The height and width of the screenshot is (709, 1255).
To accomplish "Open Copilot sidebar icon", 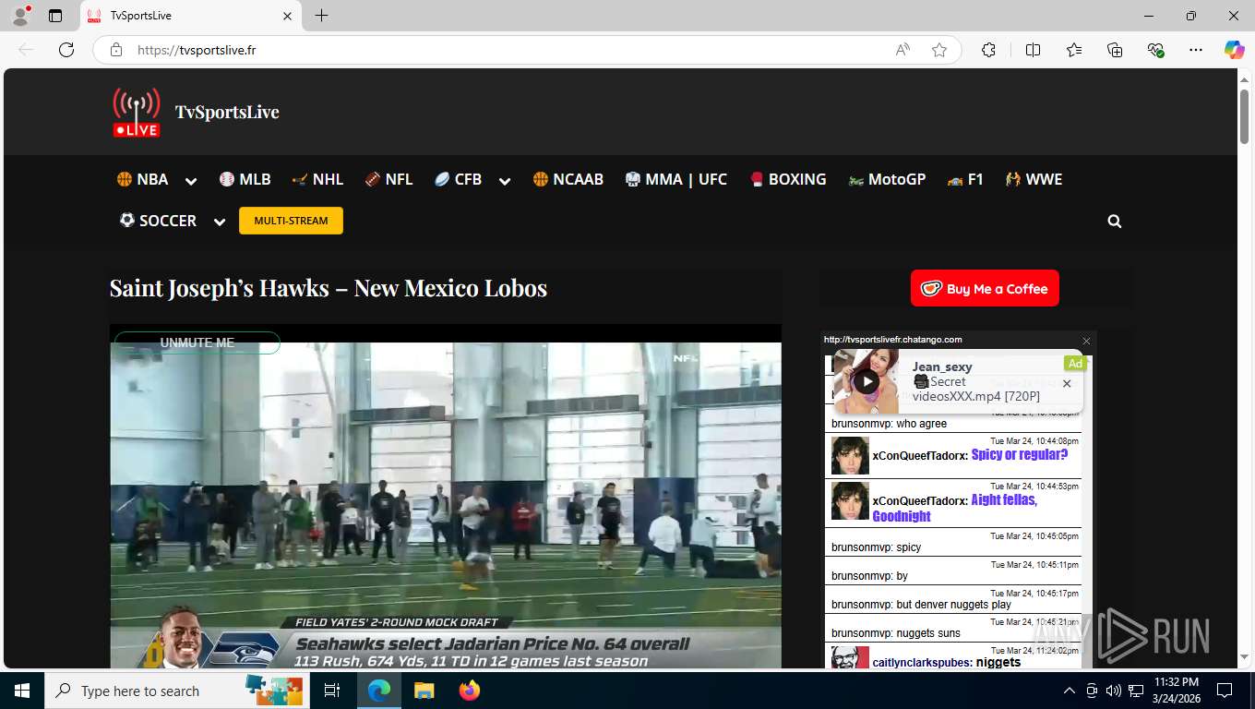I will tap(1235, 50).
